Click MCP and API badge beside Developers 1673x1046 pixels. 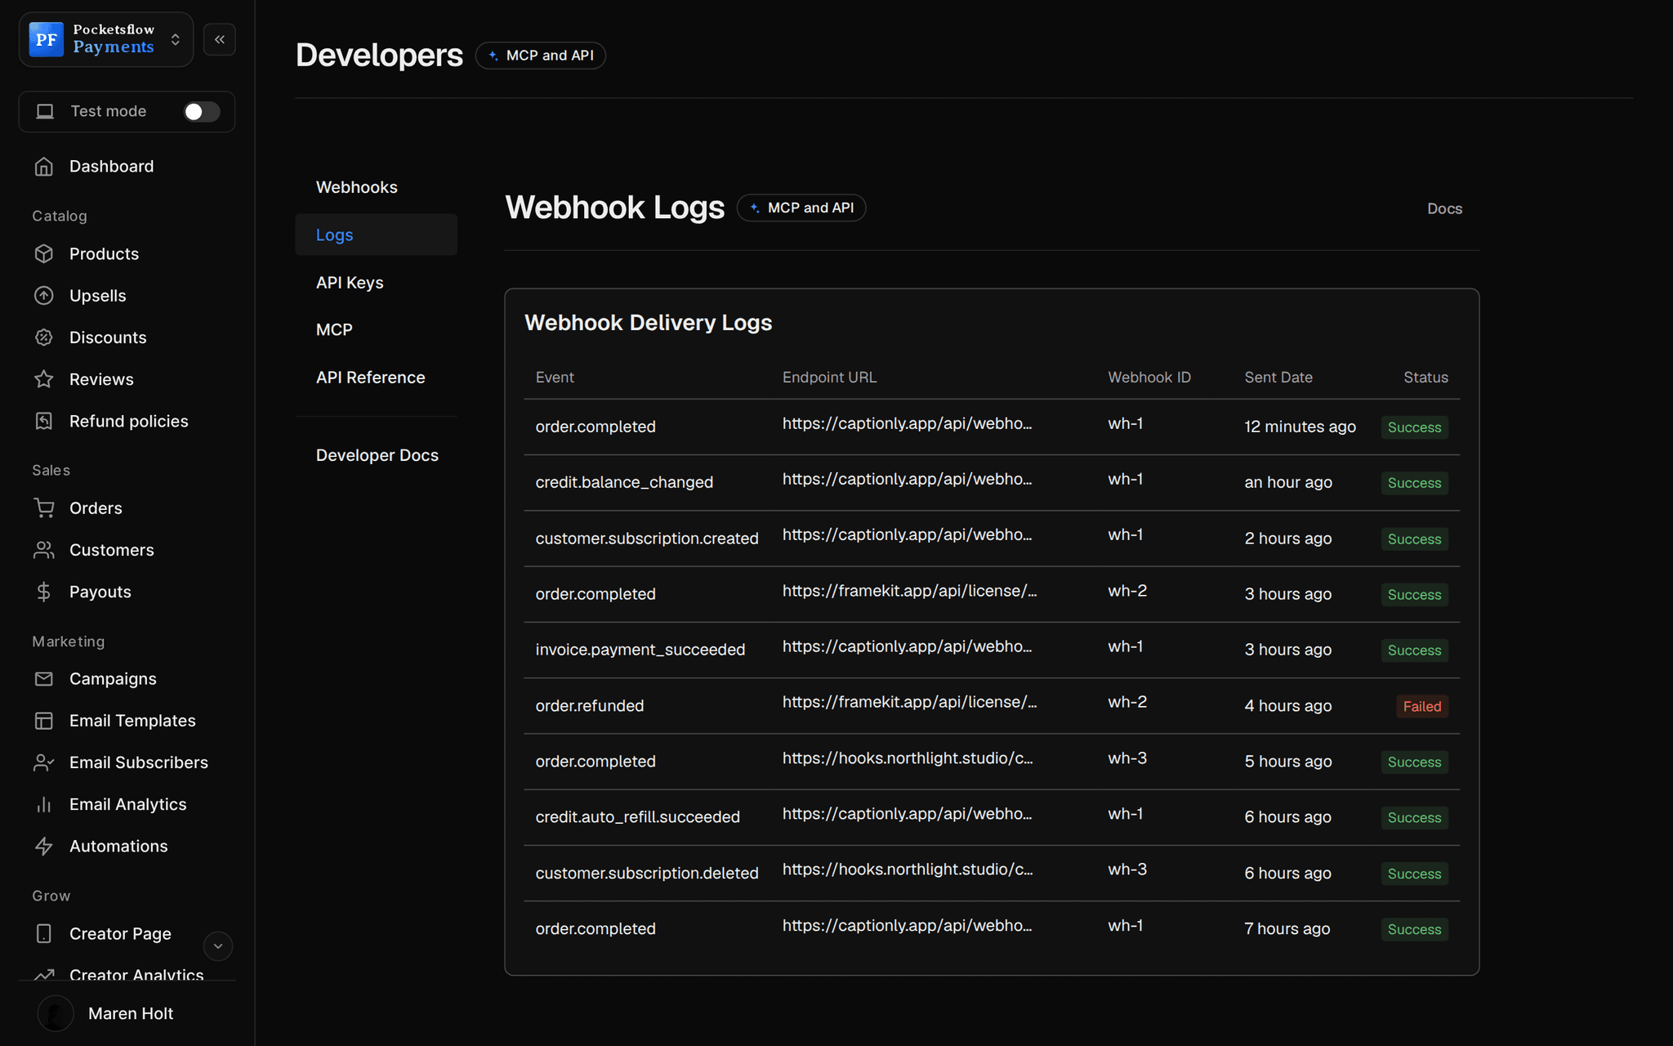[x=541, y=56]
